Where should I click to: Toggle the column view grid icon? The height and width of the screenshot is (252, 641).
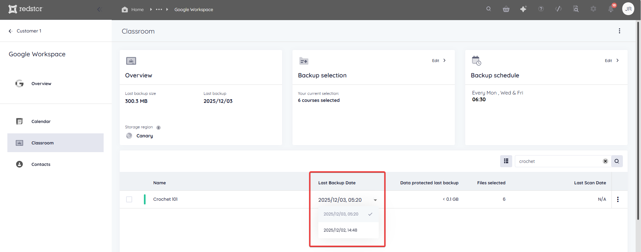pyautogui.click(x=506, y=161)
